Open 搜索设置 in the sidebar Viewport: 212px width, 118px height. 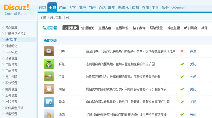coord(11,114)
